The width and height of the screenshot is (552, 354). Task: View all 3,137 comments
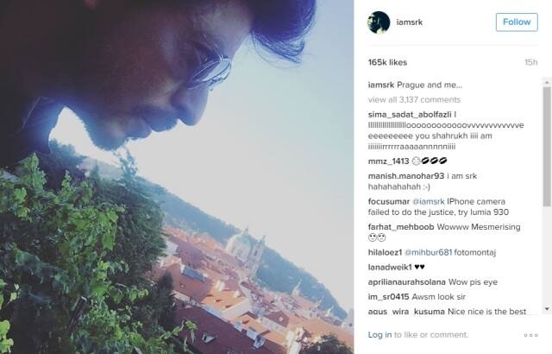414,99
